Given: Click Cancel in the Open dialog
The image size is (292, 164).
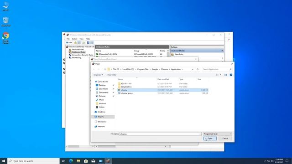Looking at the screenshot, I should point(225,138).
